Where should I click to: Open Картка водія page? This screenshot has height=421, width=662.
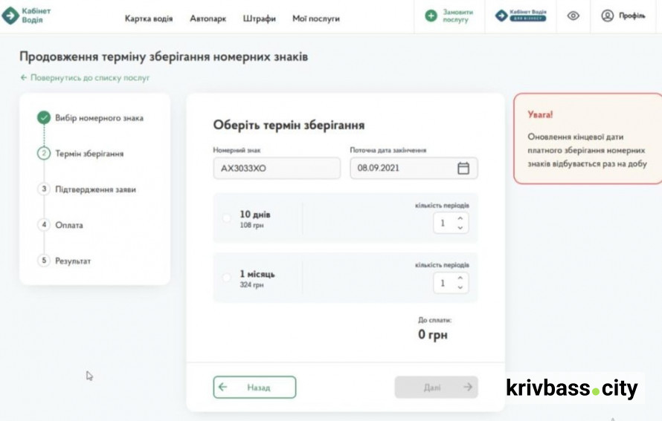[149, 19]
